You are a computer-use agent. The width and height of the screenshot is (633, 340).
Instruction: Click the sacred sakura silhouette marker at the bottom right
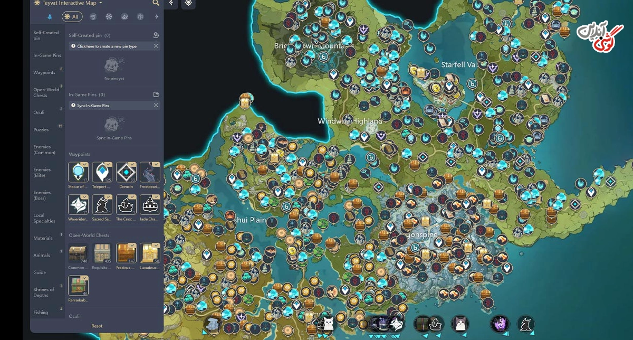[x=525, y=324]
